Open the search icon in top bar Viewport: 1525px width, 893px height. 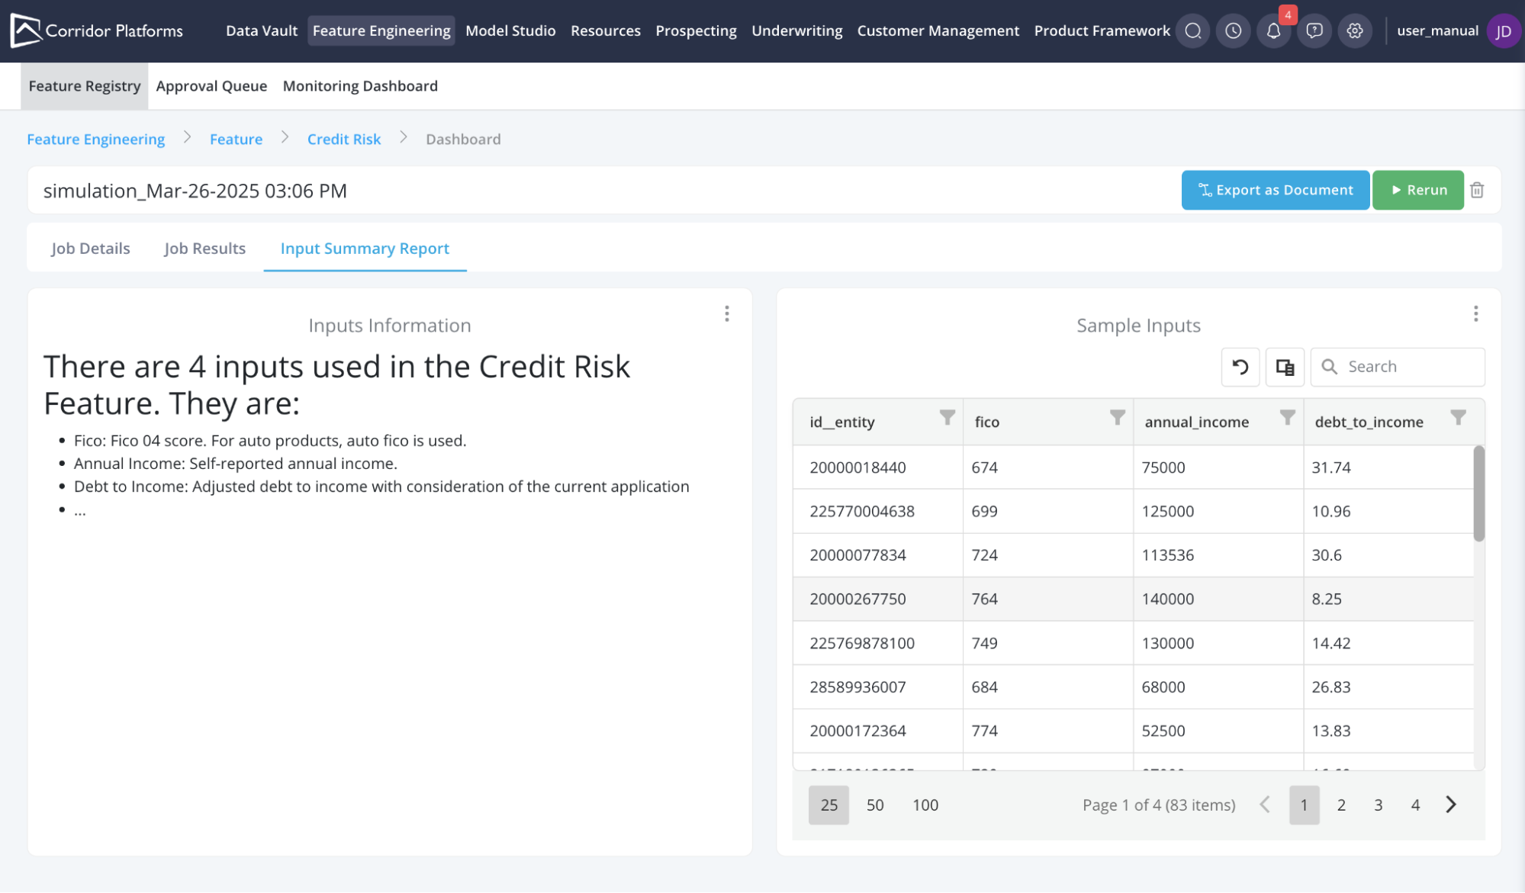(x=1193, y=31)
